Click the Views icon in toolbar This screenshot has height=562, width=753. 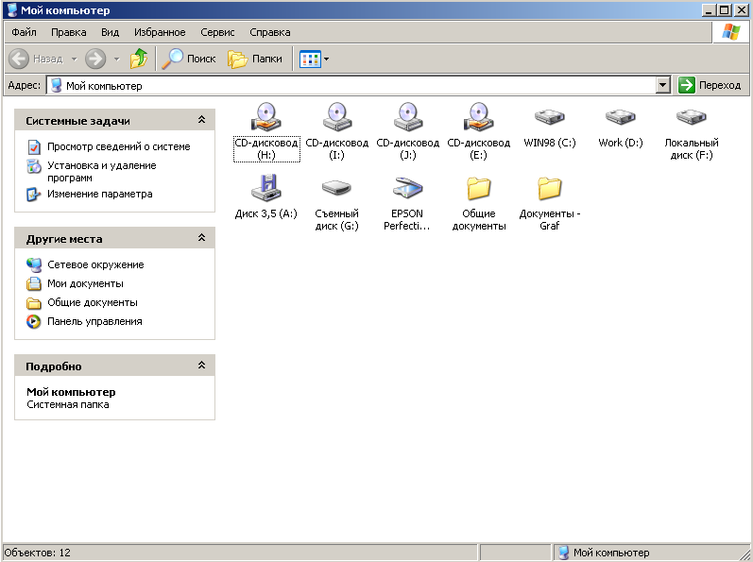click(x=310, y=59)
